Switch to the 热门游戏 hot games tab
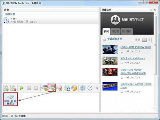Image resolution: width=160 pixels, height=120 pixels. [x=127, y=31]
